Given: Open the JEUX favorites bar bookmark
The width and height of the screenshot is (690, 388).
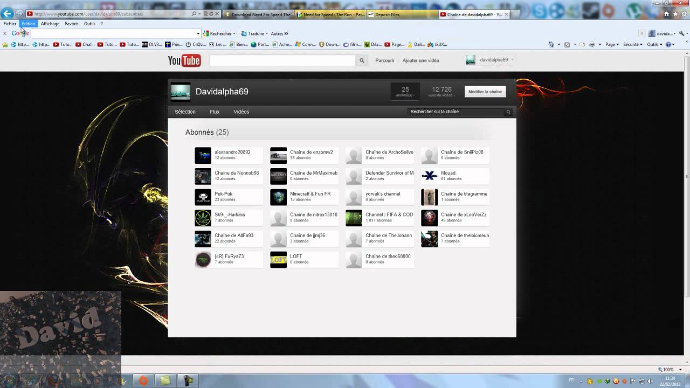Looking at the screenshot, I should click(x=438, y=45).
